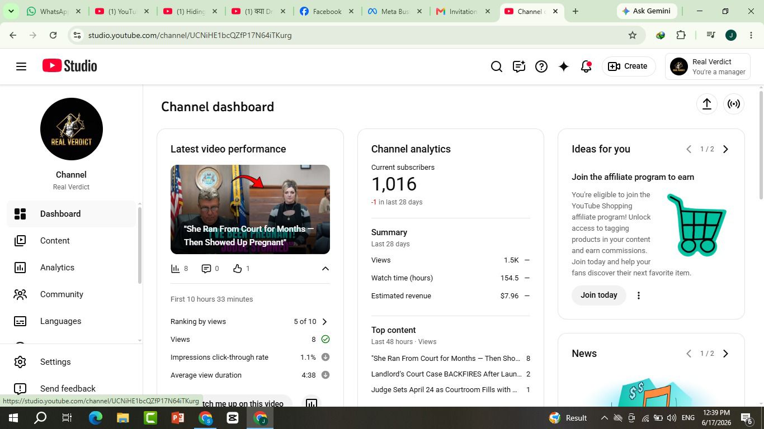764x429 pixels.
Task: Click the green check icon beside Views
Action: pos(326,339)
